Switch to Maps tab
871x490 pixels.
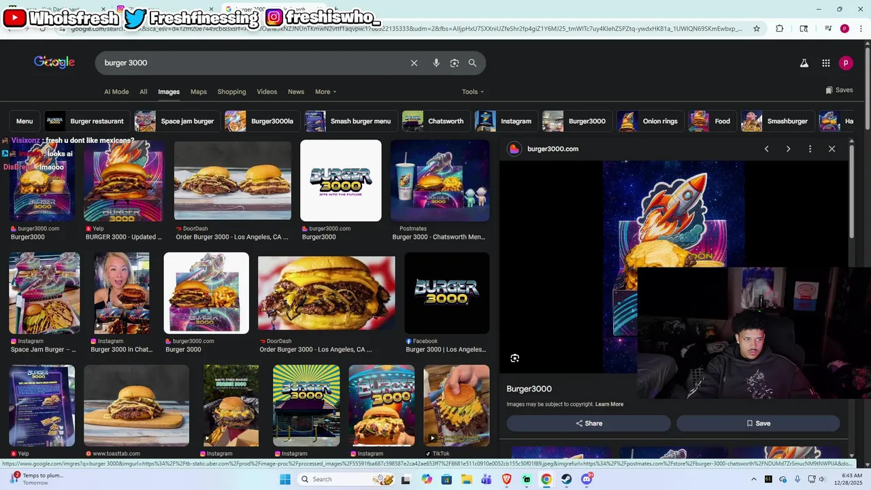tap(199, 92)
